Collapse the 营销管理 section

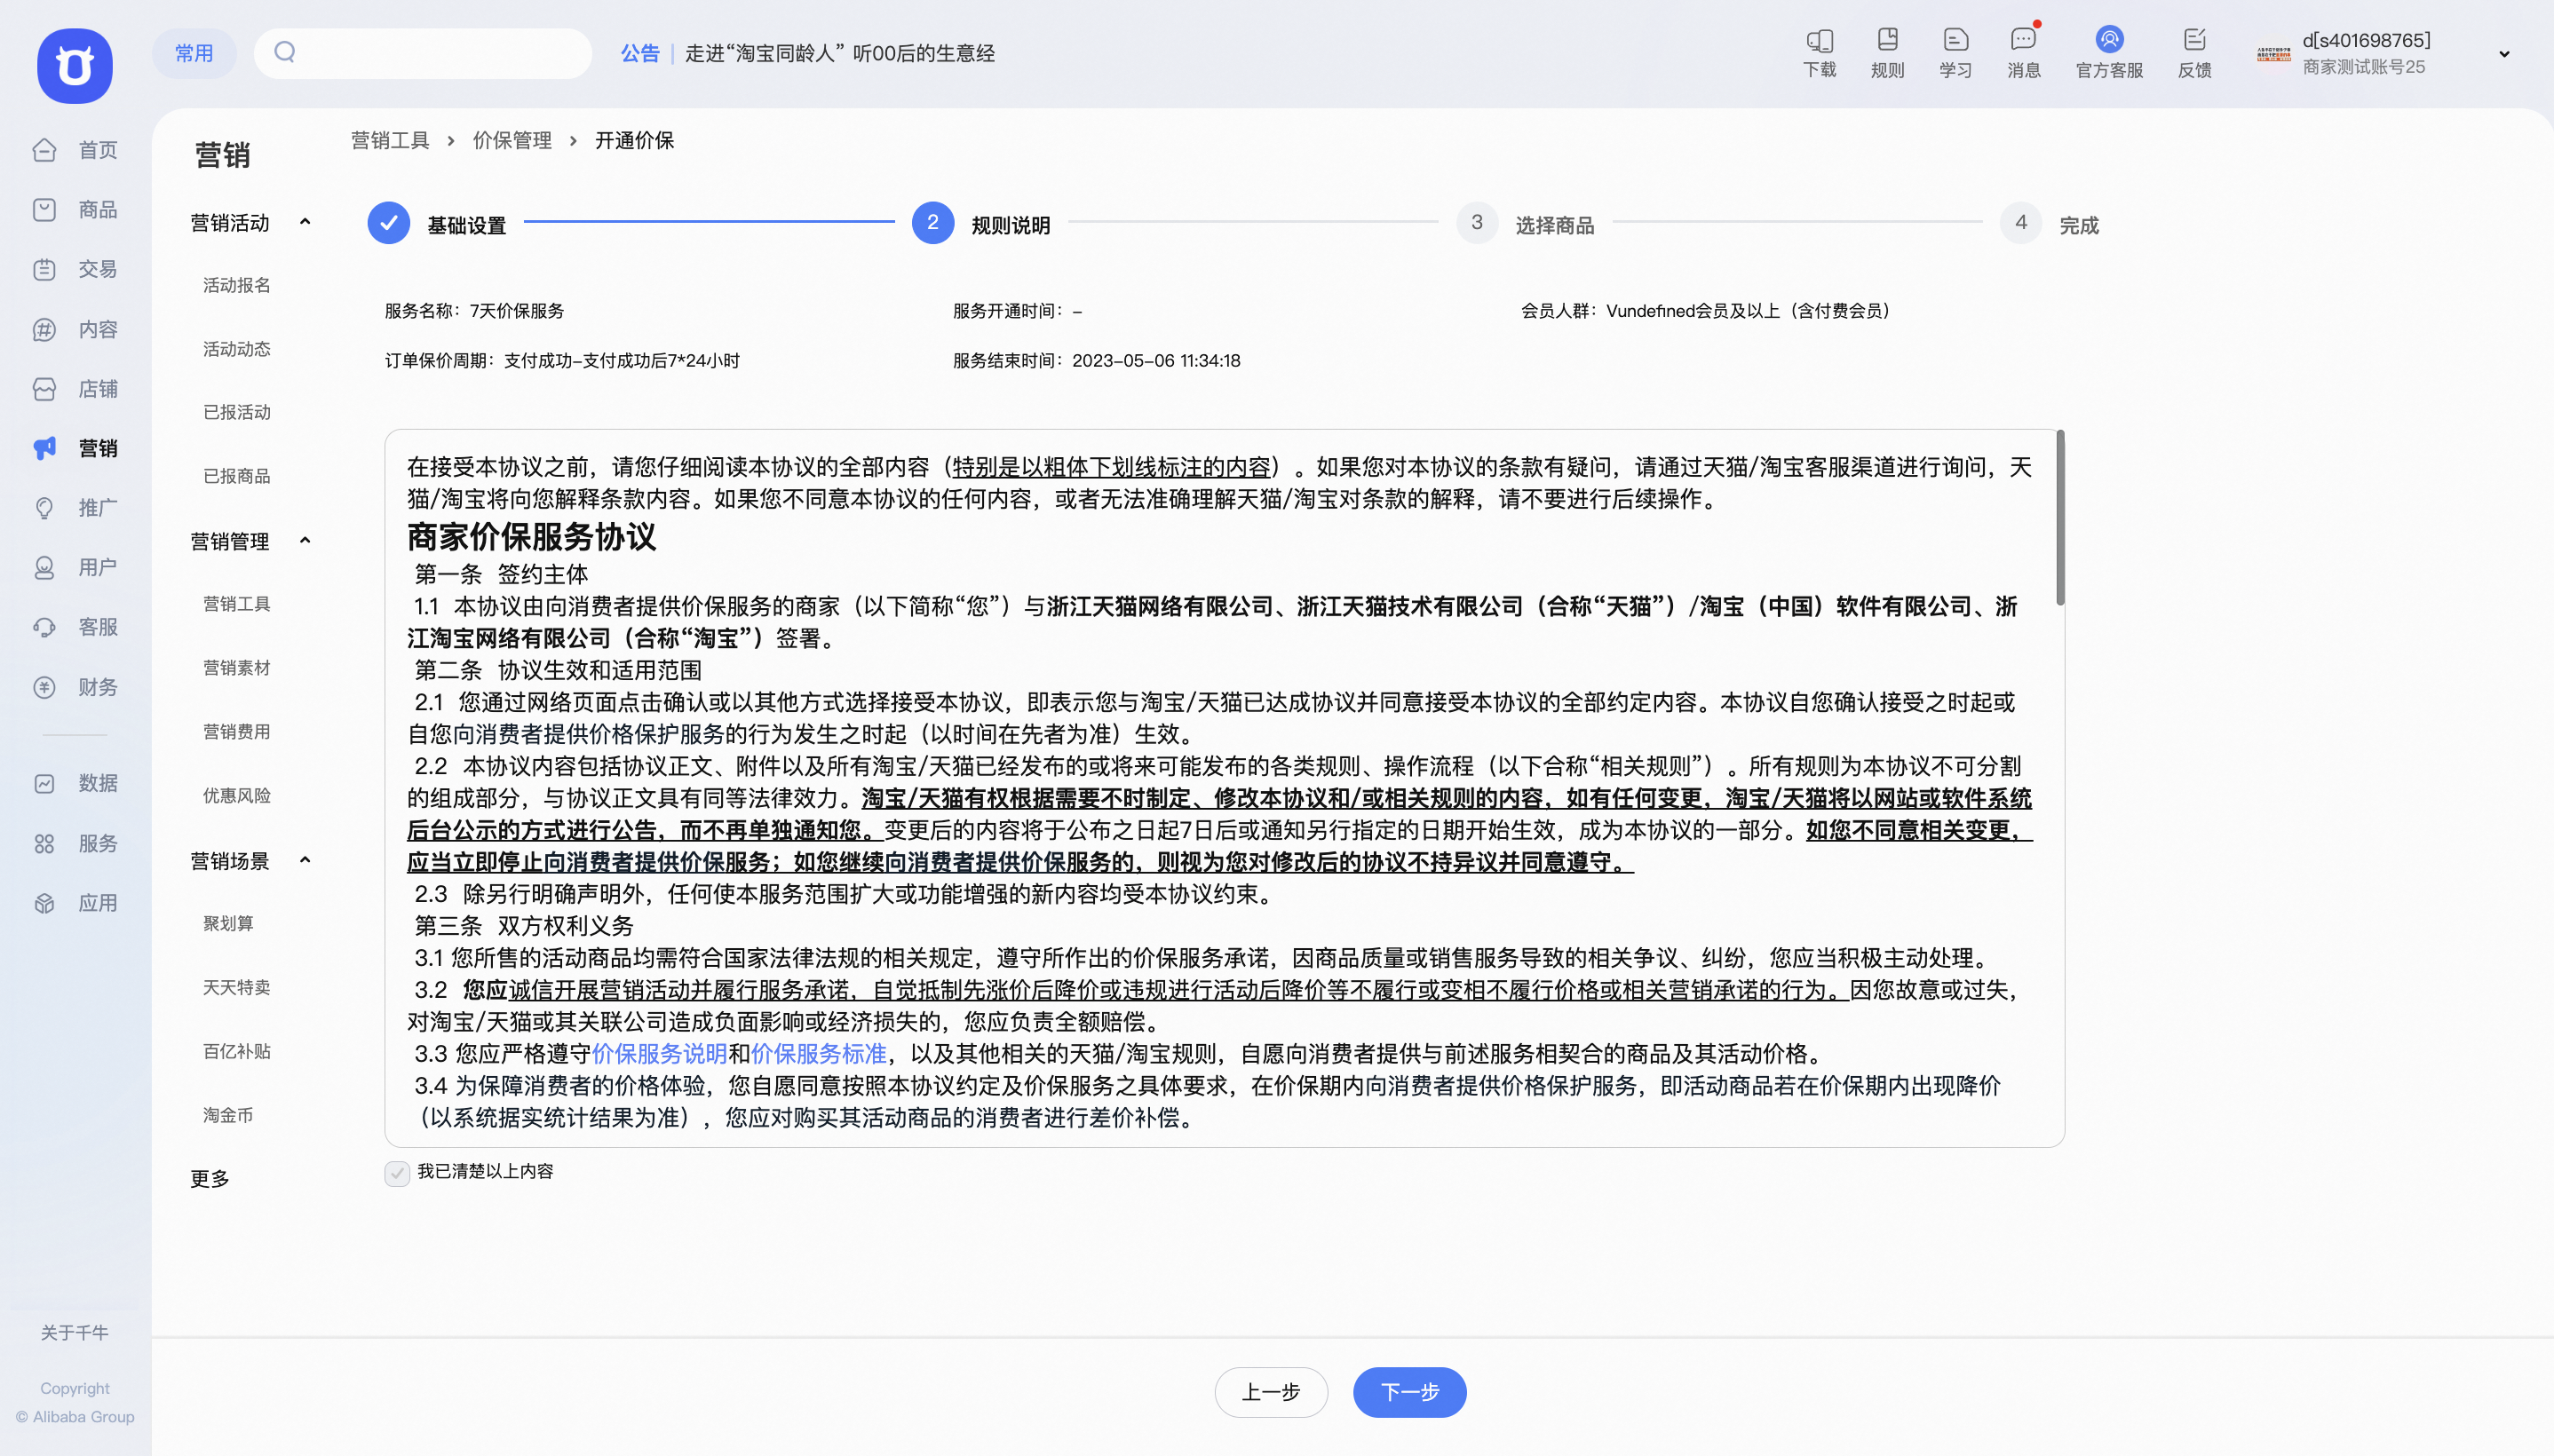coord(305,541)
